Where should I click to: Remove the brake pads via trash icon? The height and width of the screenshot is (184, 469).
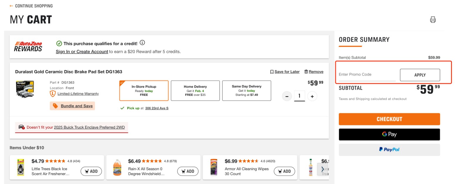coord(306,72)
